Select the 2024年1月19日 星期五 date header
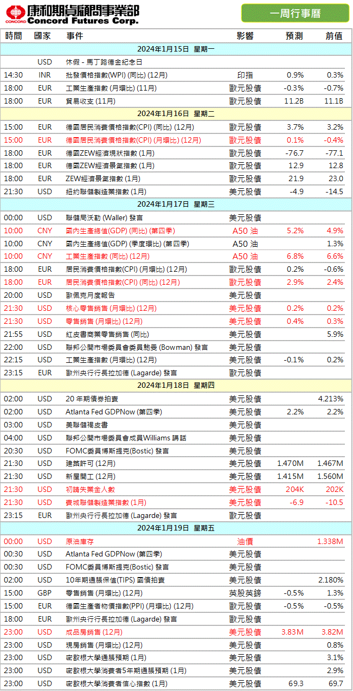This screenshot has width=353, height=691. (x=176, y=528)
